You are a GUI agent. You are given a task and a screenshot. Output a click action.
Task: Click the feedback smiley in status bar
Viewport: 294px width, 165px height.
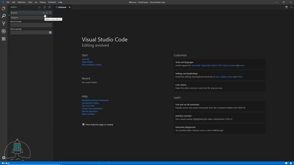pos(286,163)
